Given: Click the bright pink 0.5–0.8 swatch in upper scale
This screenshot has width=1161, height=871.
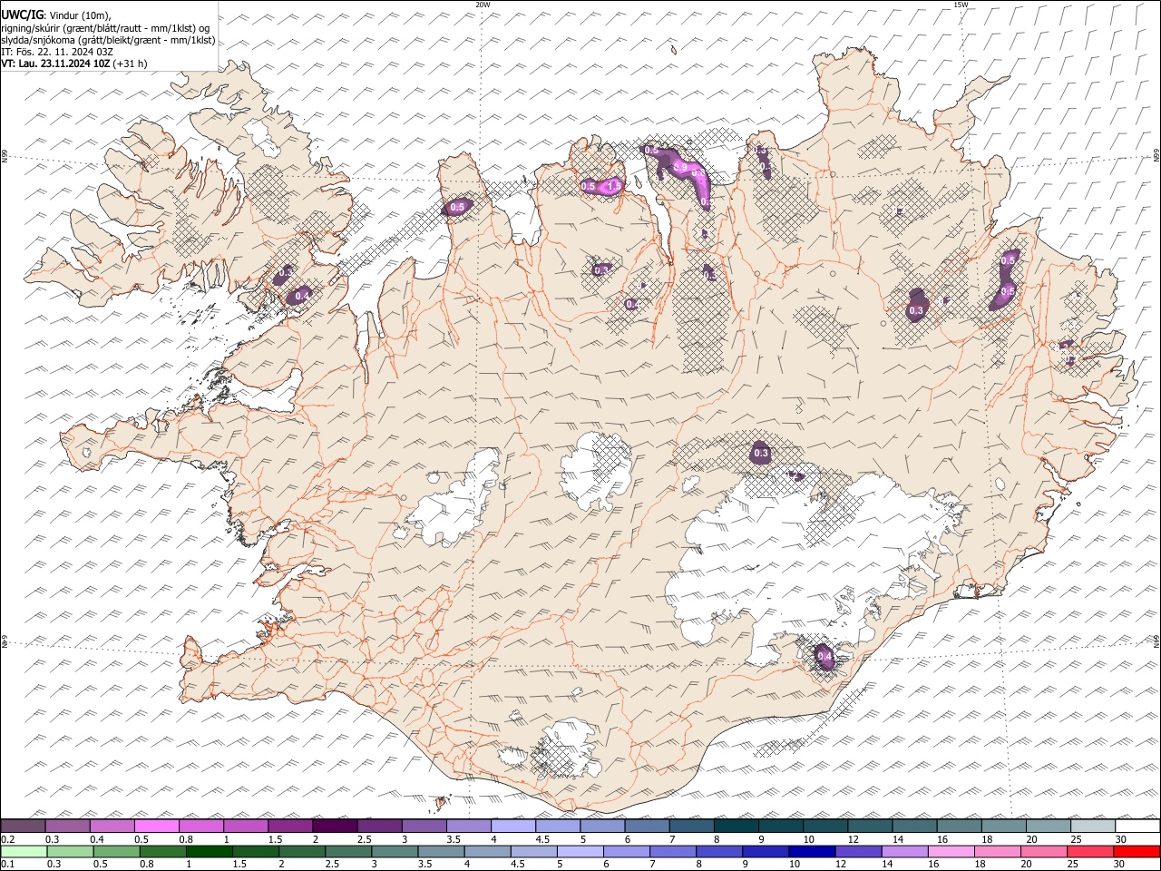Looking at the screenshot, I should [x=156, y=827].
